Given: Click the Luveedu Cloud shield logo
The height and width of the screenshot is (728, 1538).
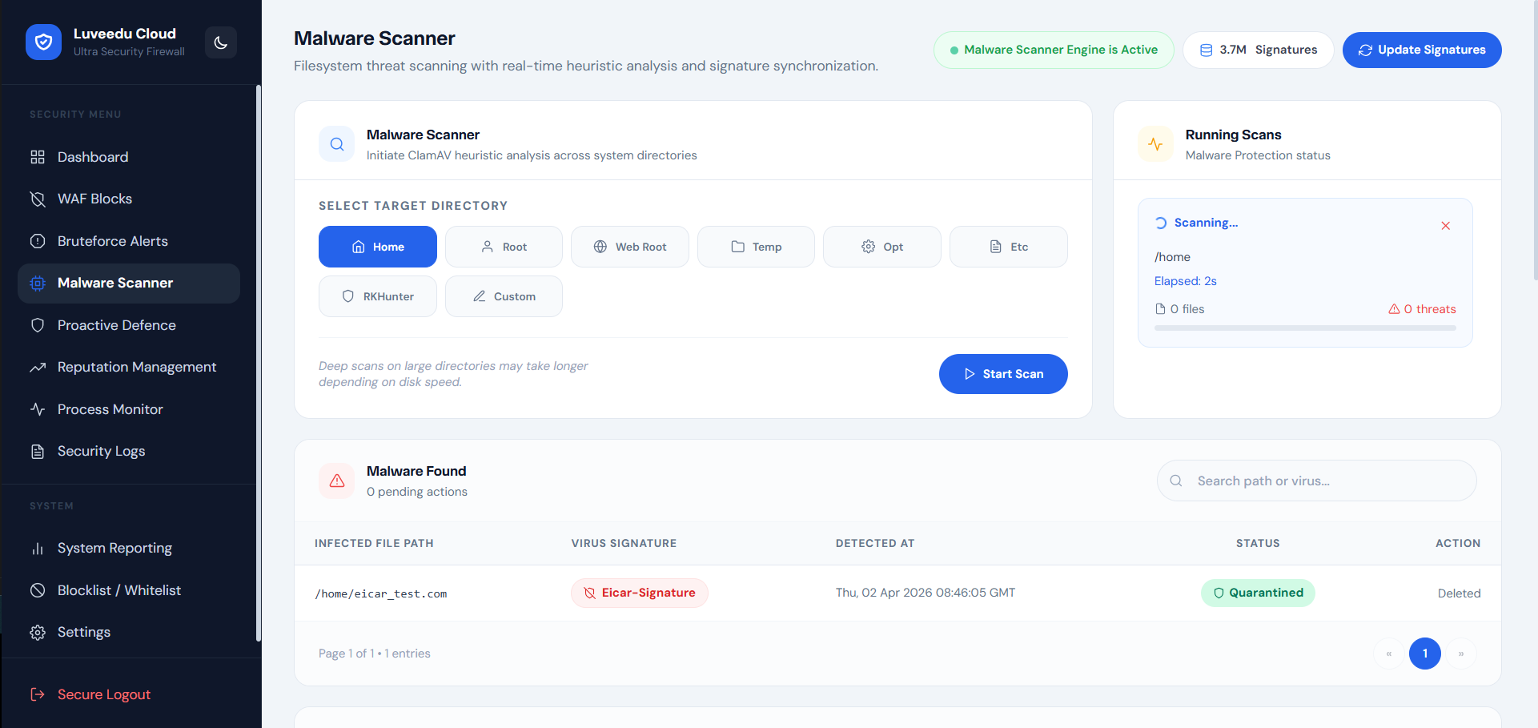Looking at the screenshot, I should (x=43, y=42).
